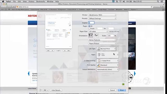Open the Output Destination dropdown
This screenshot has width=167, height=94.
(108, 69)
